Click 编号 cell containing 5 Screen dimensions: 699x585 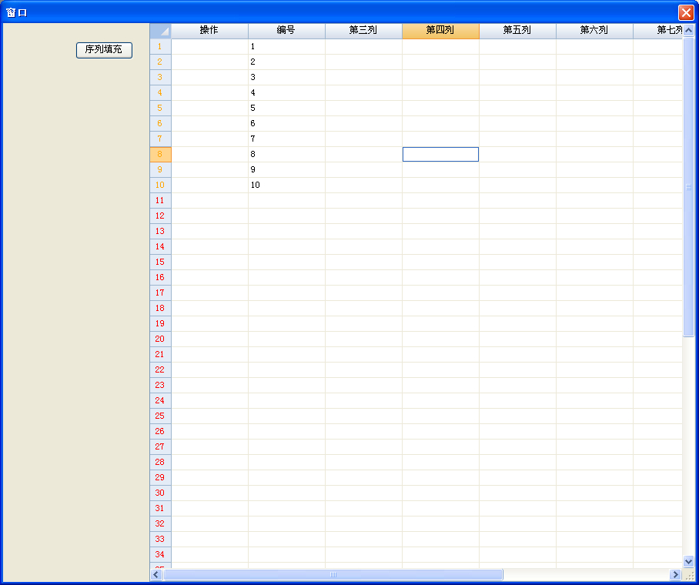coord(286,108)
